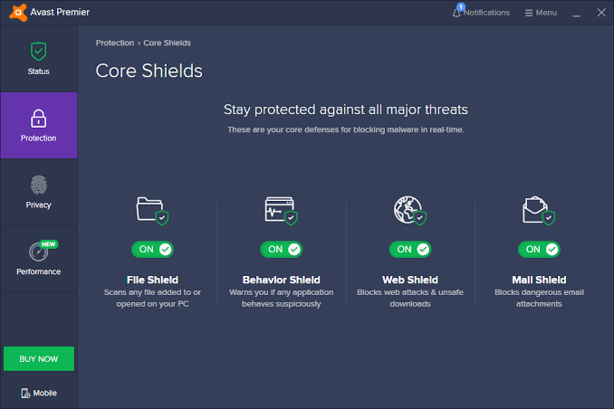
Task: Open the Performance gauge icon
Action: [38, 252]
